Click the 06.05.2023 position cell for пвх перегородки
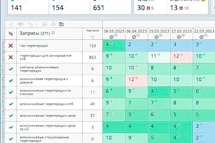This screenshot has height=143, width=215. [x=114, y=45]
